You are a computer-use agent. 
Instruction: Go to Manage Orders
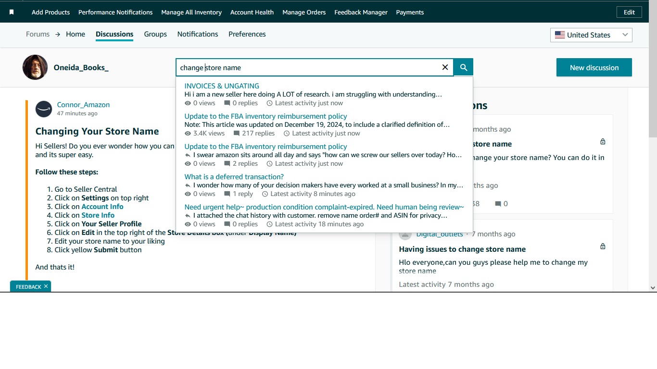coord(304,12)
